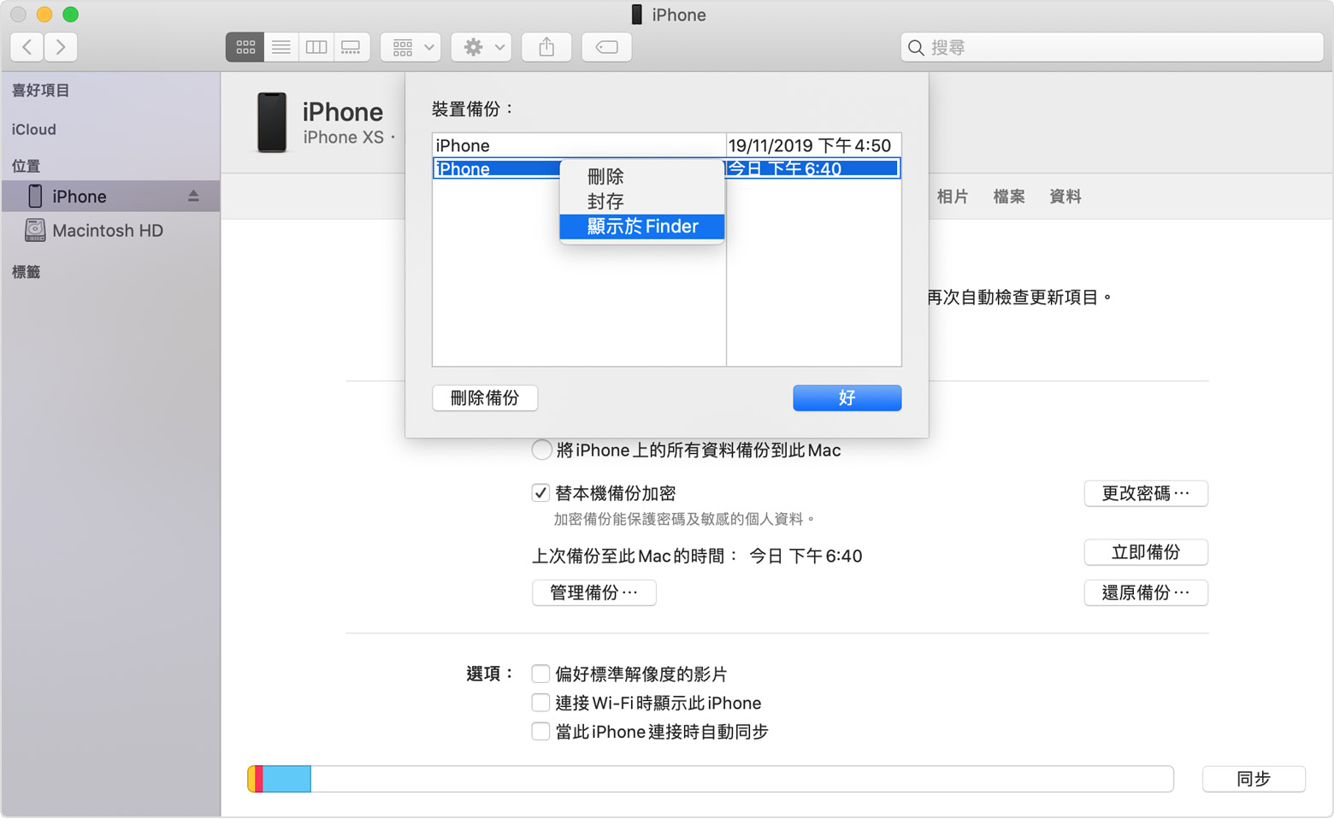Go back with the left chevron button

[x=27, y=47]
